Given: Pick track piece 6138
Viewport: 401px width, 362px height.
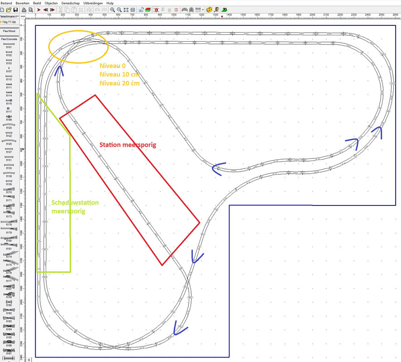Looking at the screenshot, I should pyautogui.click(x=9, y=175).
